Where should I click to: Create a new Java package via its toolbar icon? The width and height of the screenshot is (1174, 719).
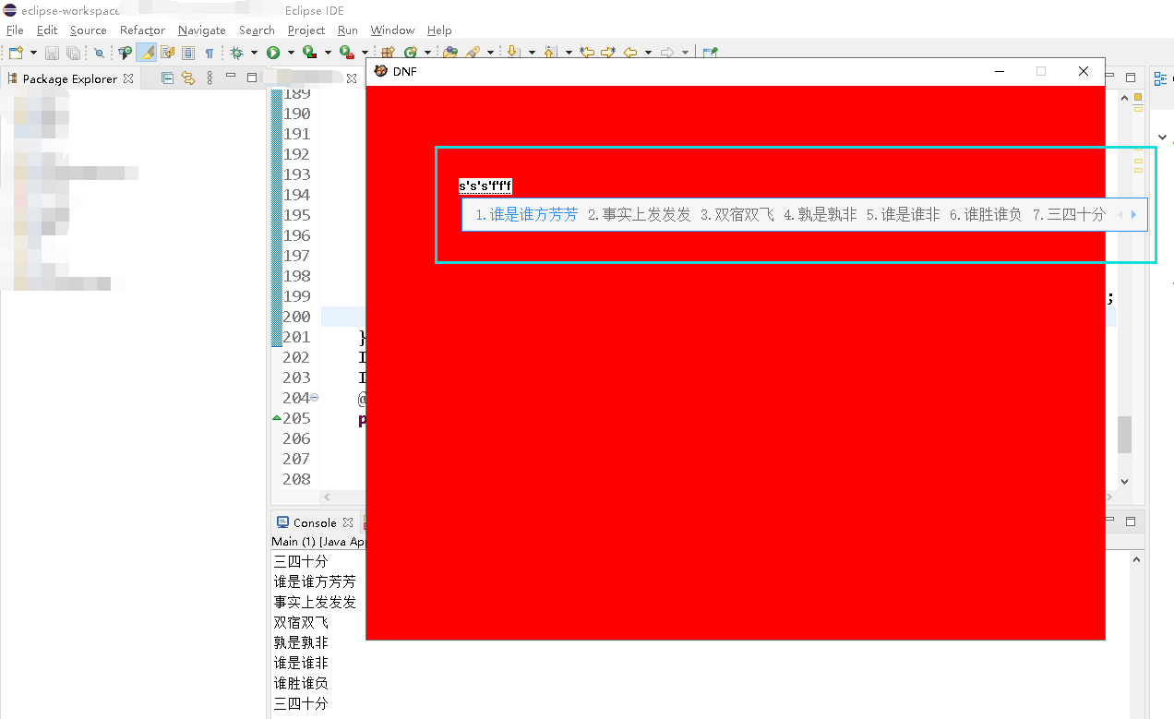pyautogui.click(x=388, y=53)
